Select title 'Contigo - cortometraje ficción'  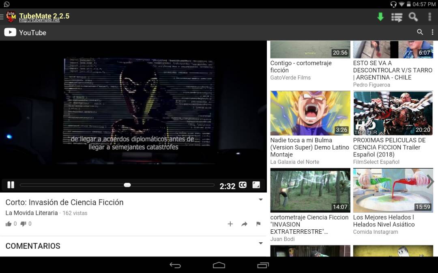click(x=301, y=67)
